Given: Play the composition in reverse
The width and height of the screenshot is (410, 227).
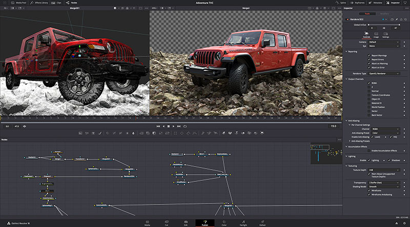Looking at the screenshot, I should (x=163, y=127).
